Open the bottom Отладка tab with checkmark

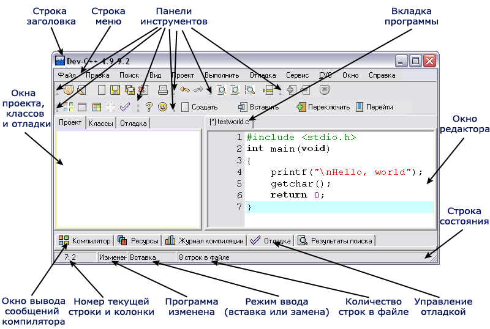[271, 241]
